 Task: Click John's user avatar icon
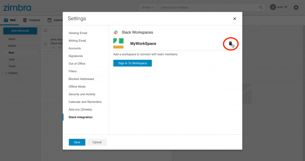pos(273,7)
